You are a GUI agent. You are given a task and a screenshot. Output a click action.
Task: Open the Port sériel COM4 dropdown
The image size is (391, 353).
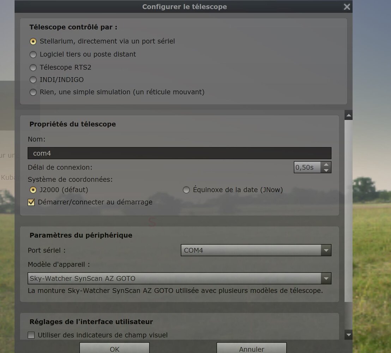[x=256, y=250]
